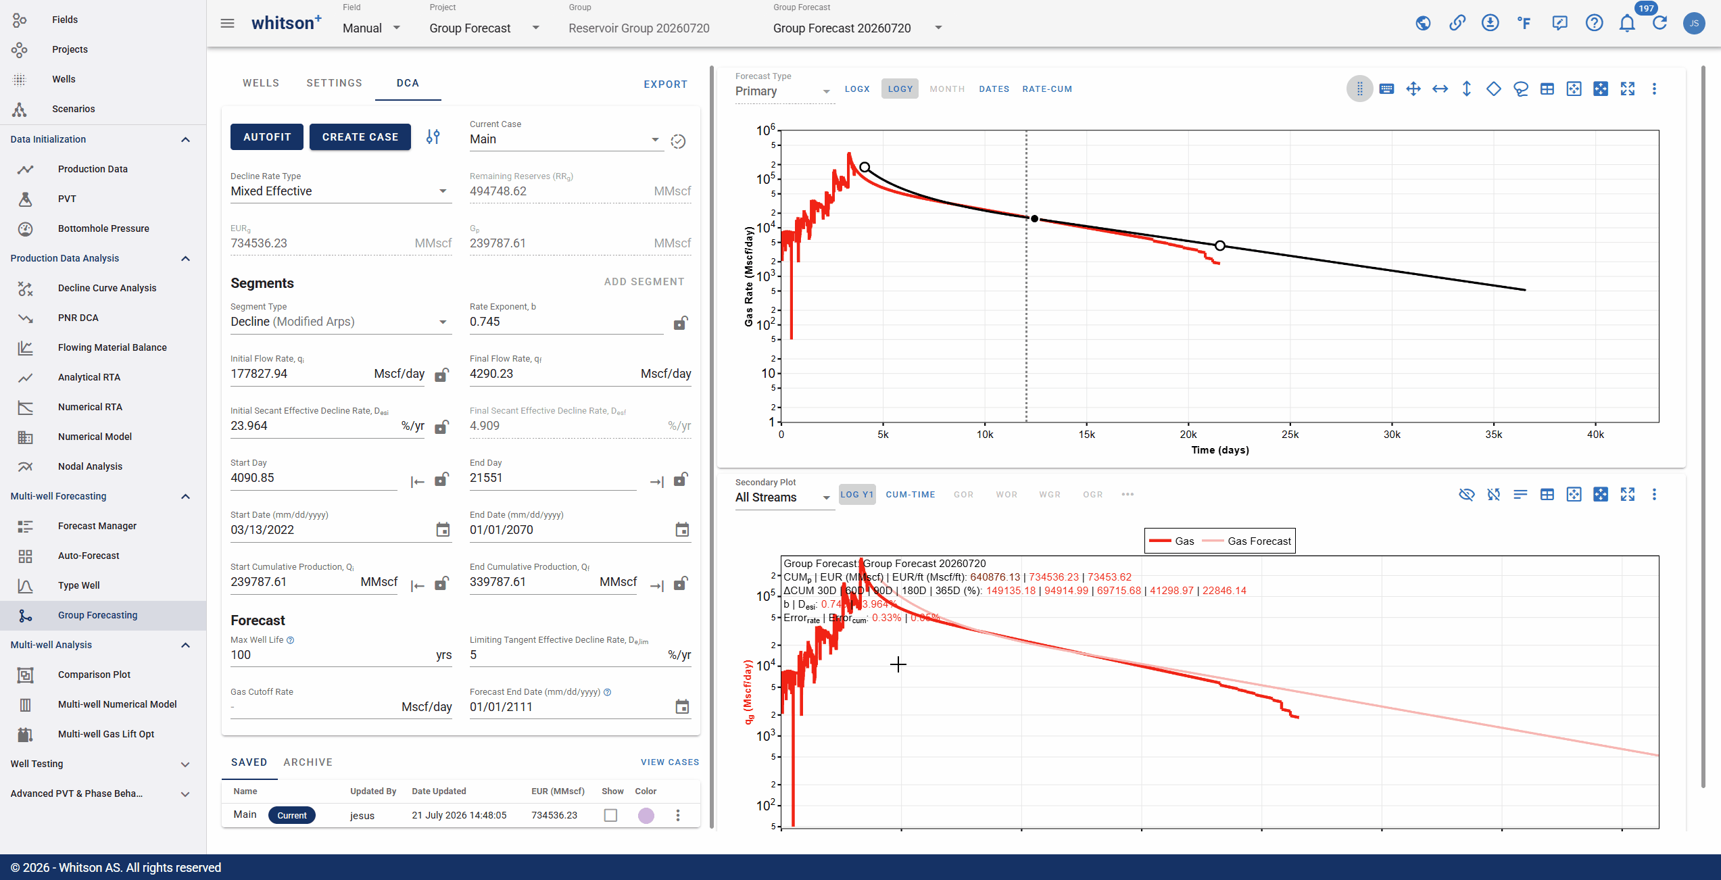Image resolution: width=1721 pixels, height=880 pixels.
Task: Open the help question-mark icon
Action: point(1594,24)
